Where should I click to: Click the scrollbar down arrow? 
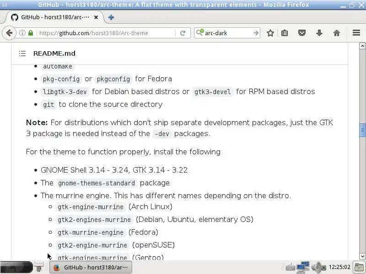click(x=362, y=257)
